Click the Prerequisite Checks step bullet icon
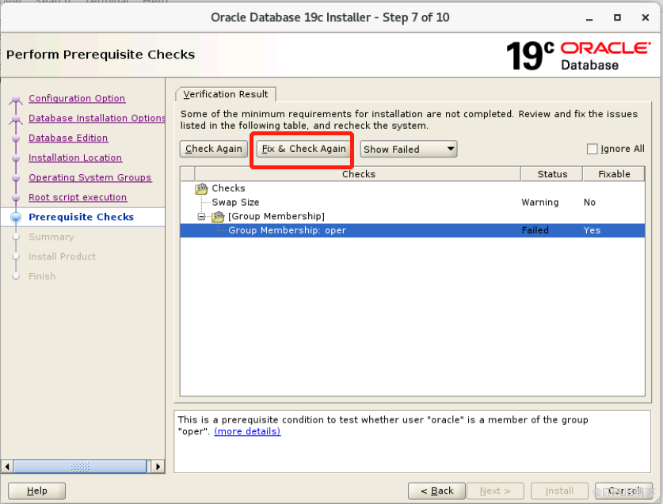663x504 pixels. (x=15, y=218)
